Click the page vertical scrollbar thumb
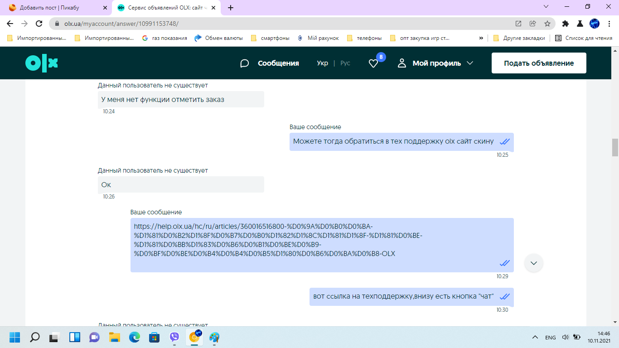 click(615, 147)
